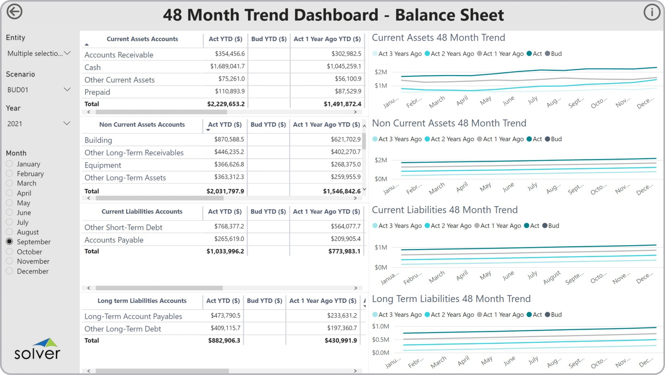The image size is (665, 375).
Task: Click the back arrow icon
Action: pyautogui.click(x=14, y=12)
